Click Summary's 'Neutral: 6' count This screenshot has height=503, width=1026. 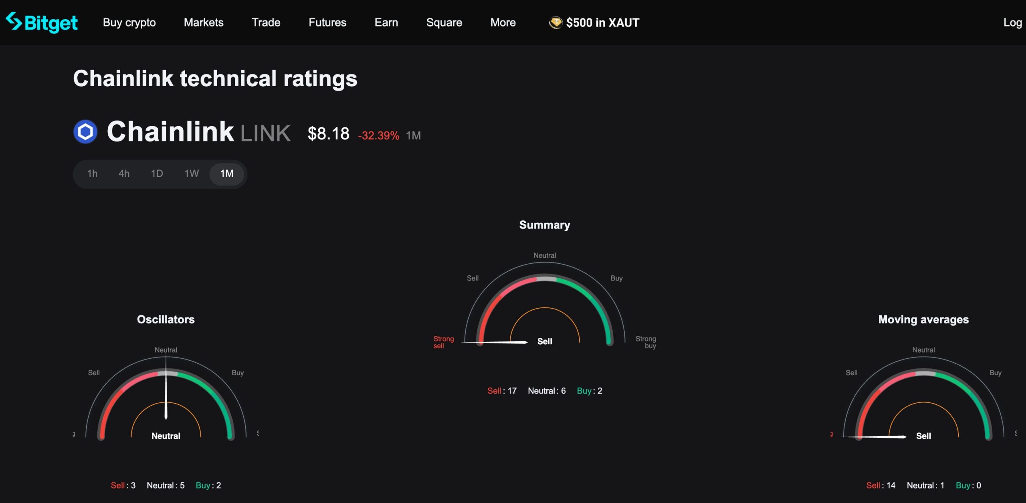click(x=547, y=391)
